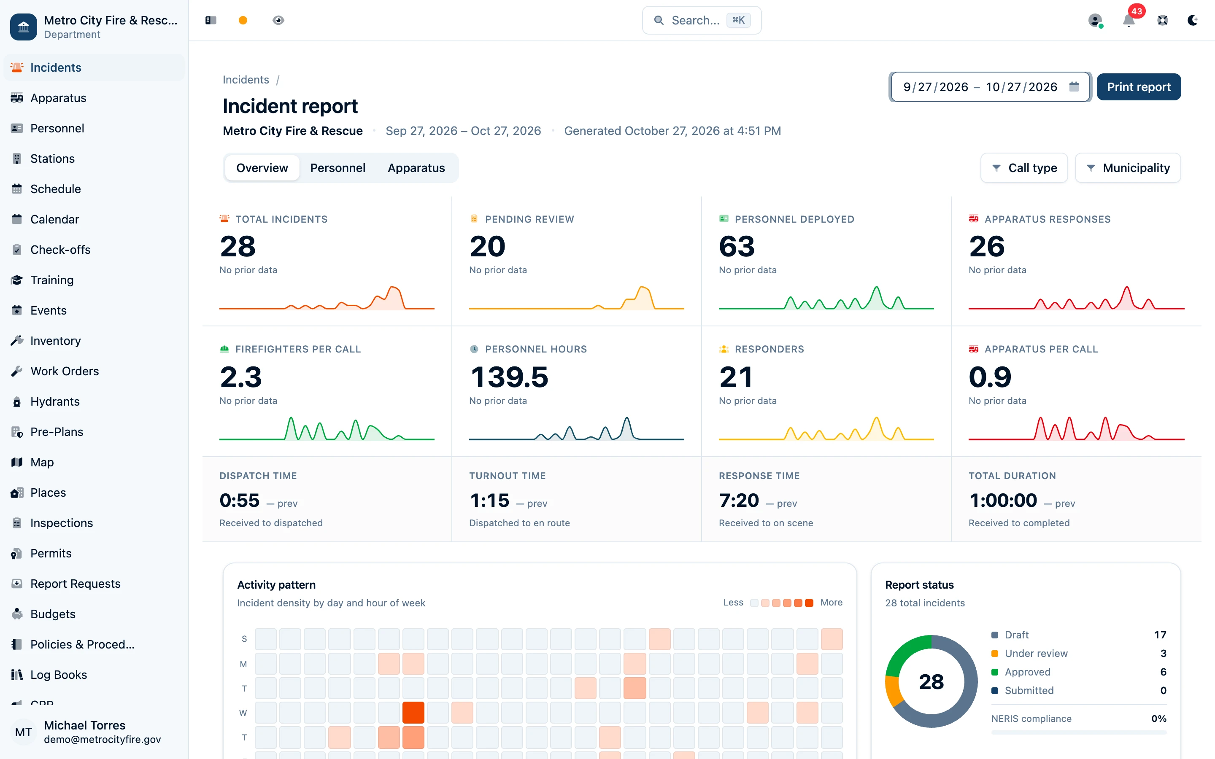Viewport: 1215px width, 759px height.
Task: Click the 9/27/2026 – 10/27/2026 date range field
Action: (x=990, y=87)
